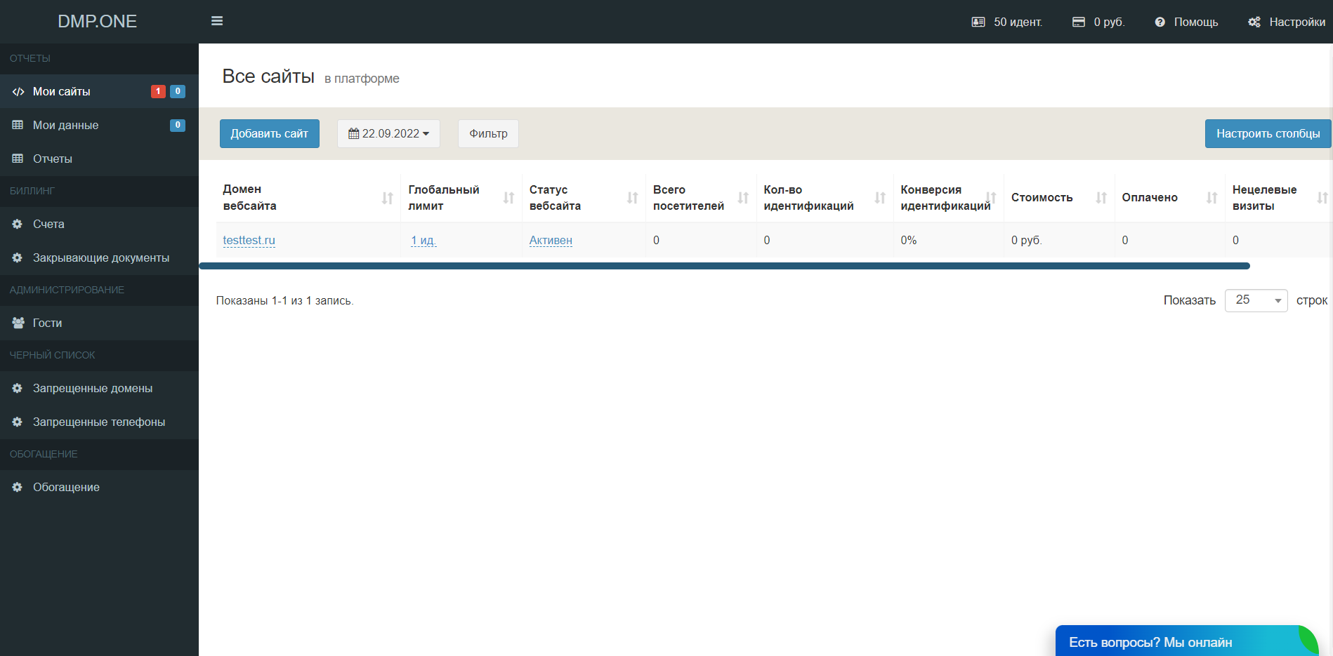Screen dimensions: 1333x656
Task: Sort by Конверсия идентификаций column arrows
Action: tap(991, 198)
